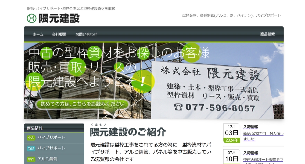305x164 pixels.
Task: Open 入荷情報 heading for 12月03日
Action: (x=250, y=127)
